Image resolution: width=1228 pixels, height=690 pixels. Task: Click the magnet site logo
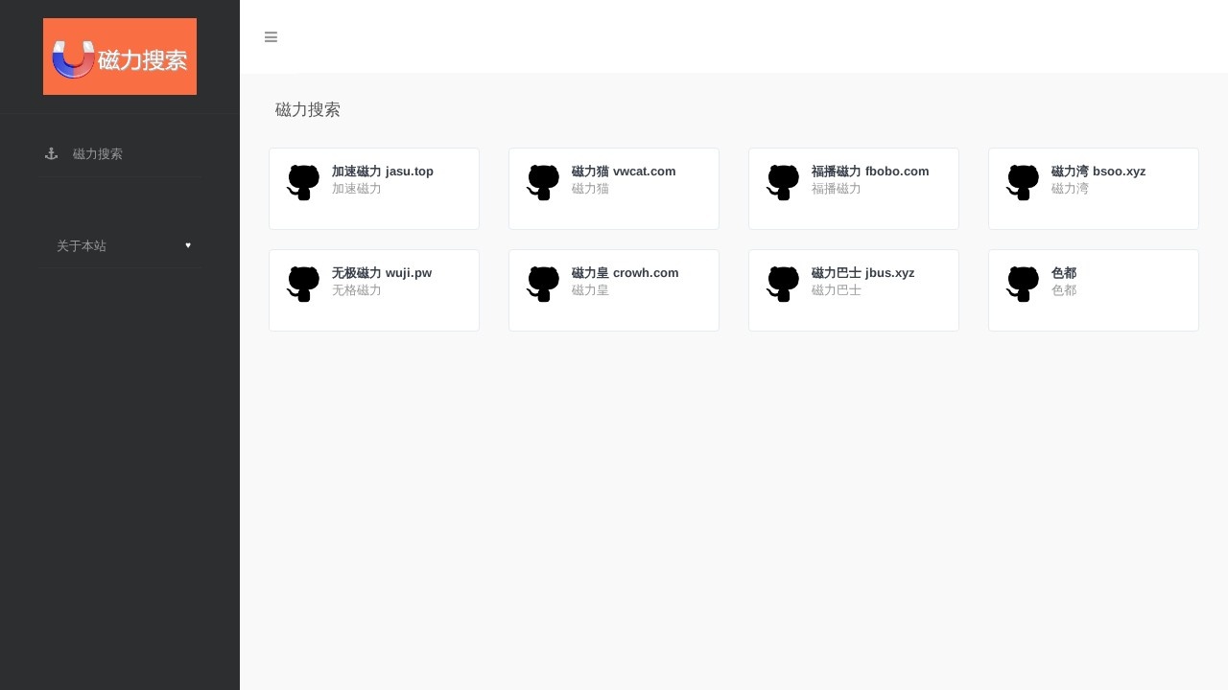(120, 57)
